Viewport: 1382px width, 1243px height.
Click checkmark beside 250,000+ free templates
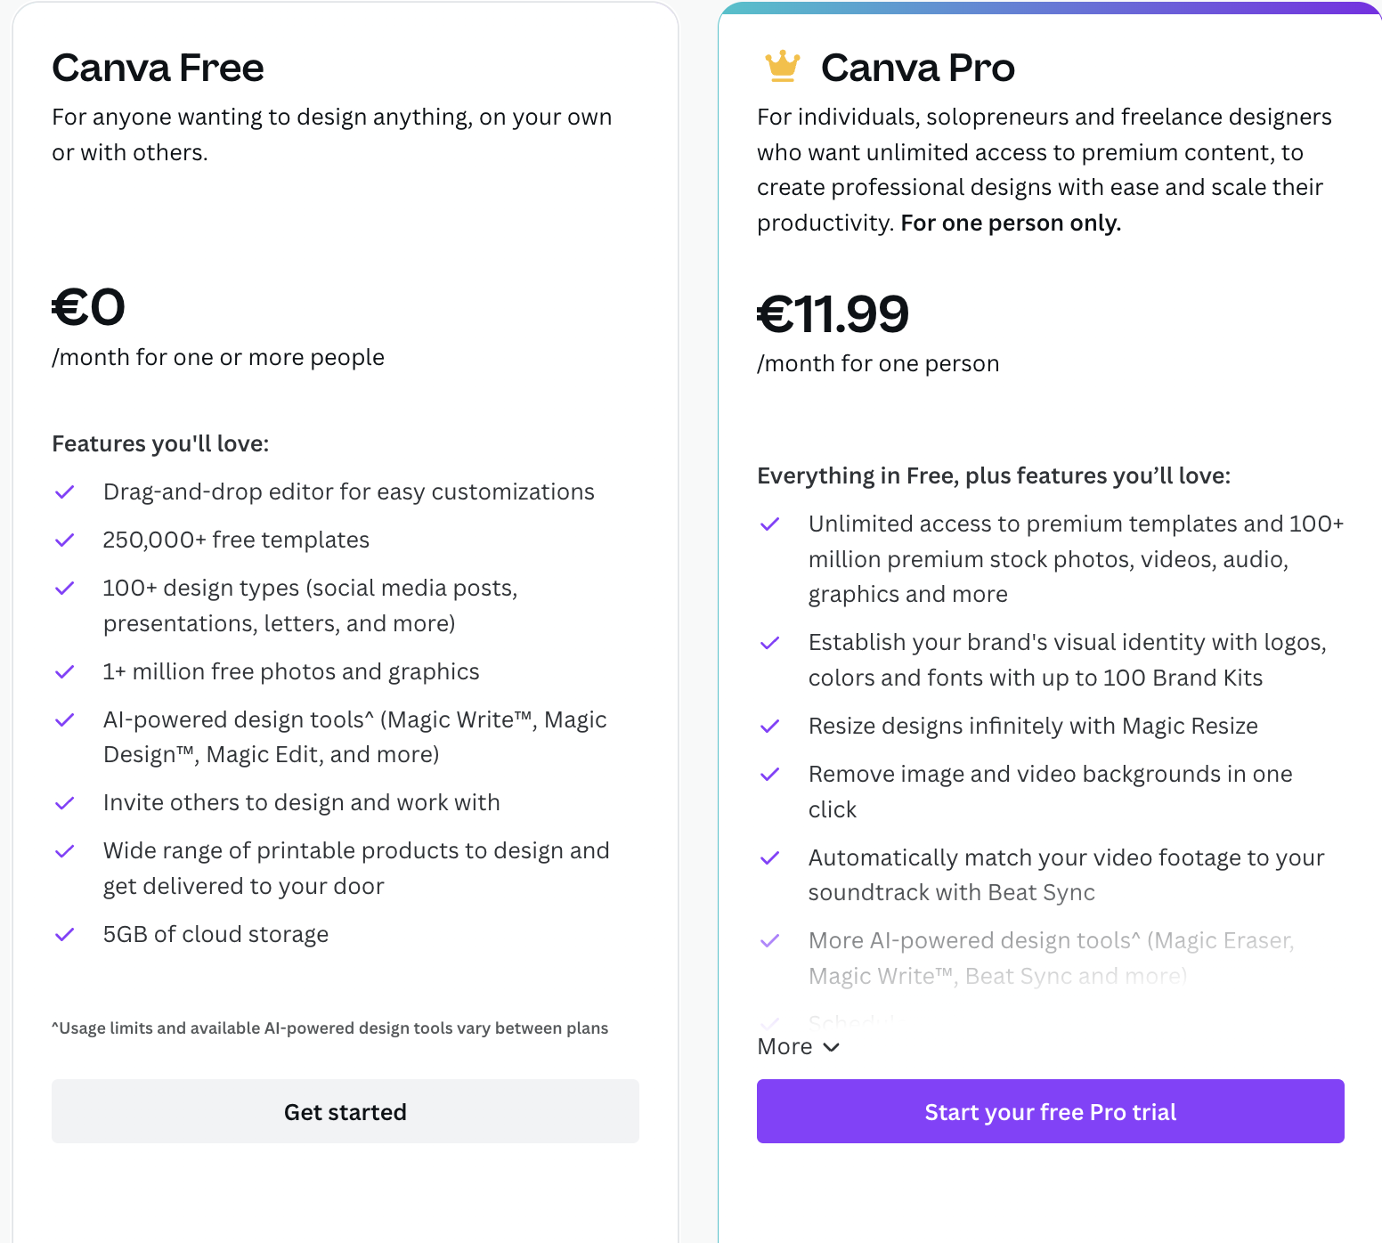(65, 540)
